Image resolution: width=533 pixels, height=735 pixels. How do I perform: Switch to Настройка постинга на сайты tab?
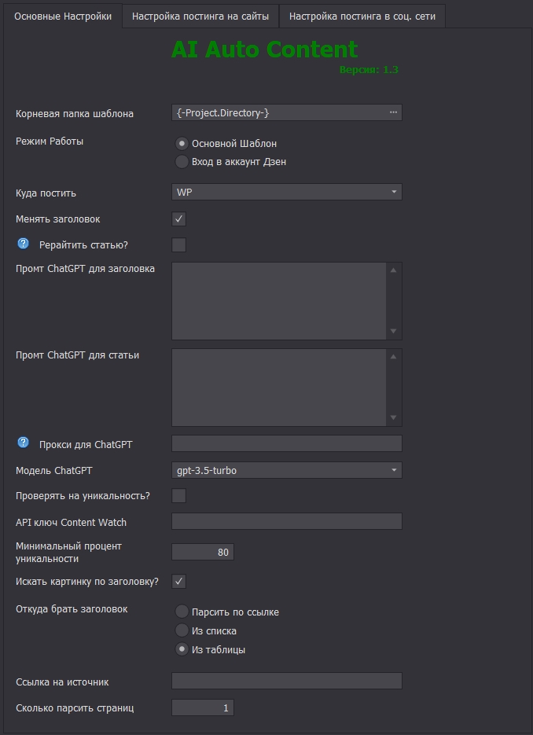[200, 16]
